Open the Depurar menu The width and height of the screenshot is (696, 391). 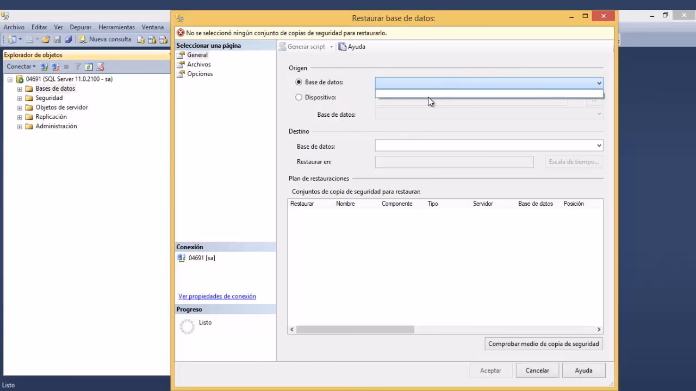[x=80, y=27]
